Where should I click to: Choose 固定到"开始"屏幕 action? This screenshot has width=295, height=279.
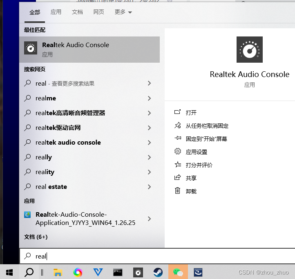(x=206, y=139)
